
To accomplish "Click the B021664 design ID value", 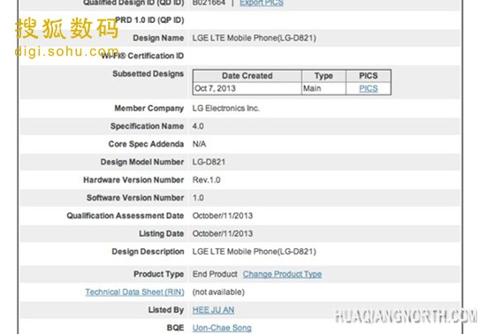I will tap(209, 3).
